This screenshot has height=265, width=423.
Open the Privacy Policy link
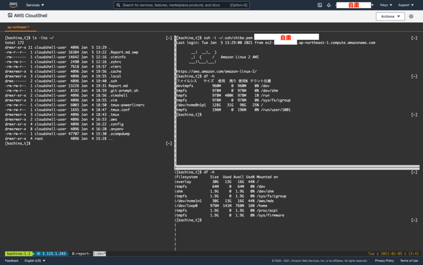384,260
